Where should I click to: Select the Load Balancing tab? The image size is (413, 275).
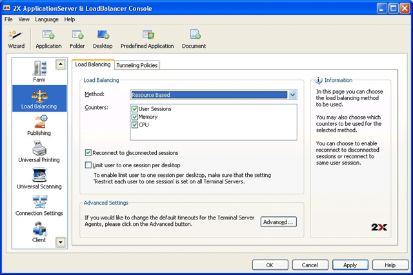93,65
